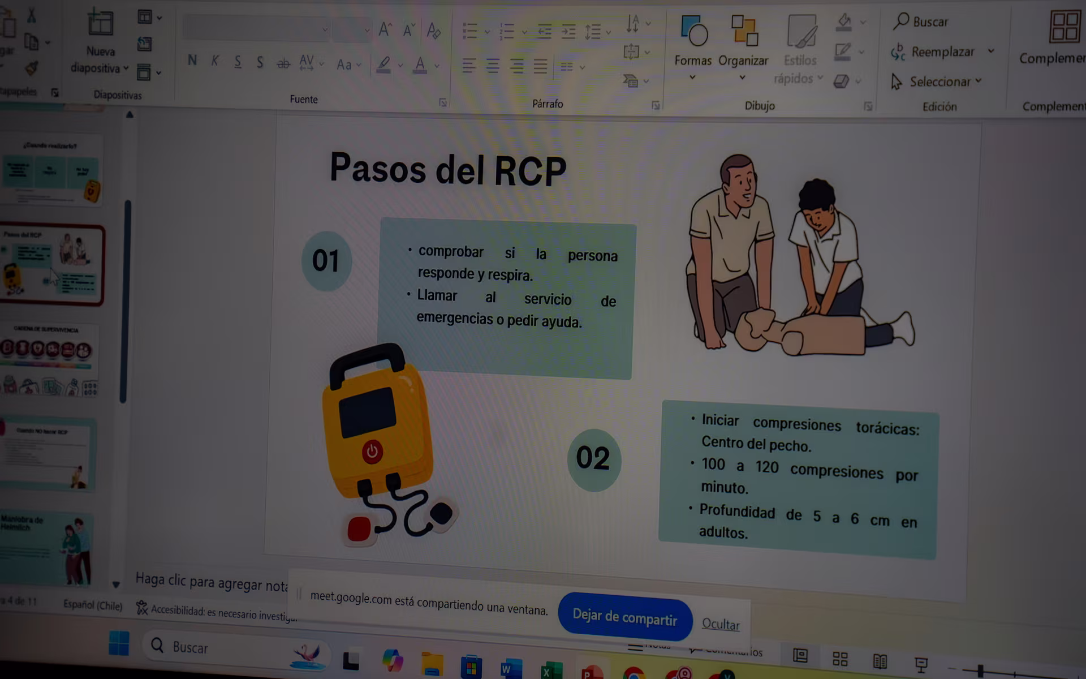Screen dimensions: 1086x679
Task: Click the increase font size icon
Action: [x=385, y=29]
